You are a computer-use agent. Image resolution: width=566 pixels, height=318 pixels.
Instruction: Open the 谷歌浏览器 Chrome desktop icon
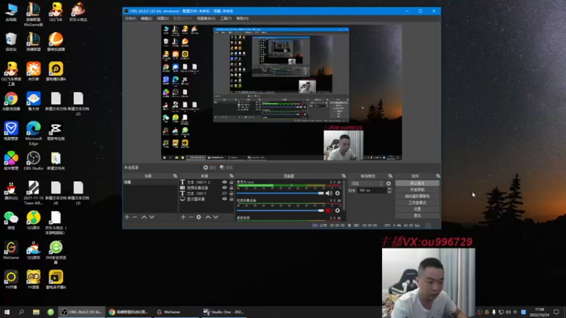point(11,101)
